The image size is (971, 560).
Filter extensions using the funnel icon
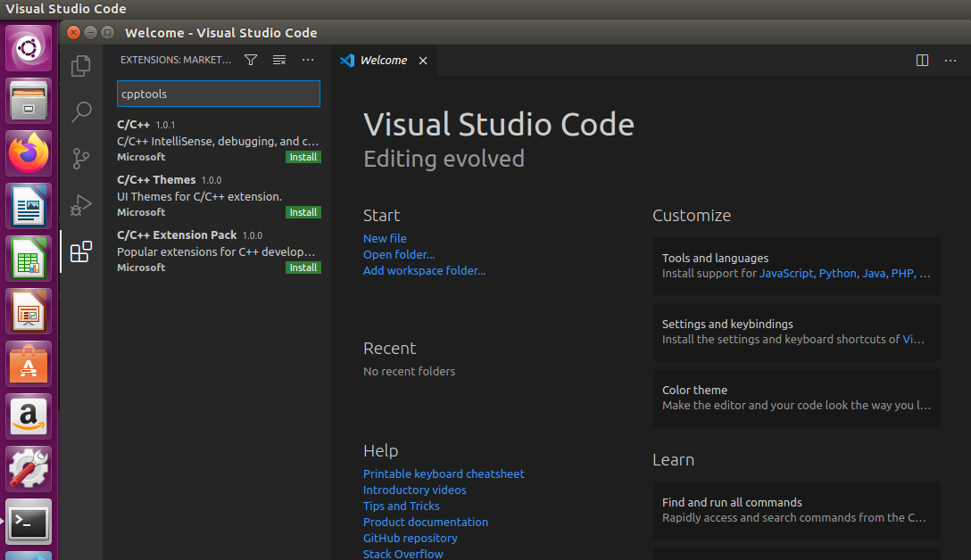251,60
